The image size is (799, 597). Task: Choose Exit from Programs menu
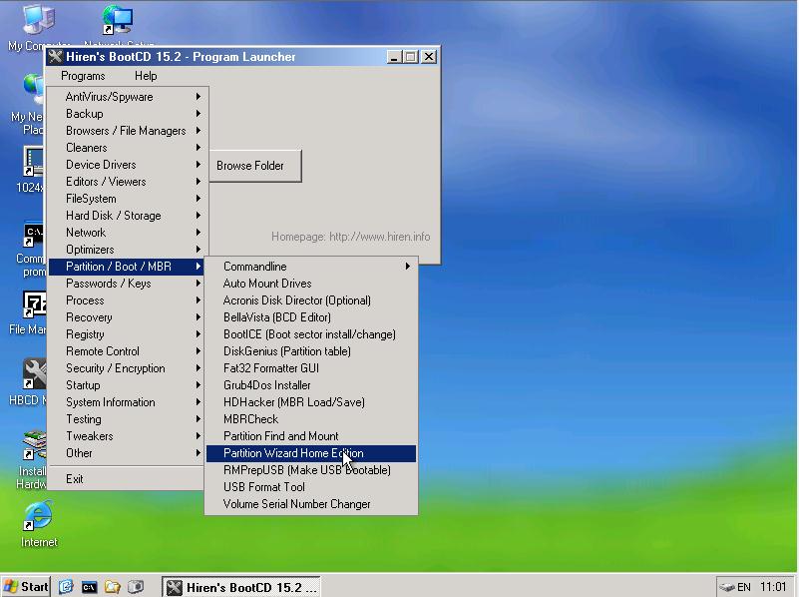click(126, 479)
